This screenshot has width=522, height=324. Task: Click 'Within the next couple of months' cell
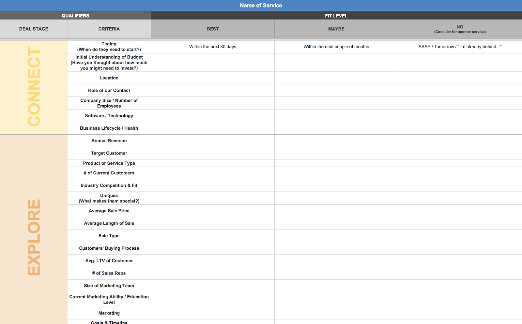[x=336, y=47]
